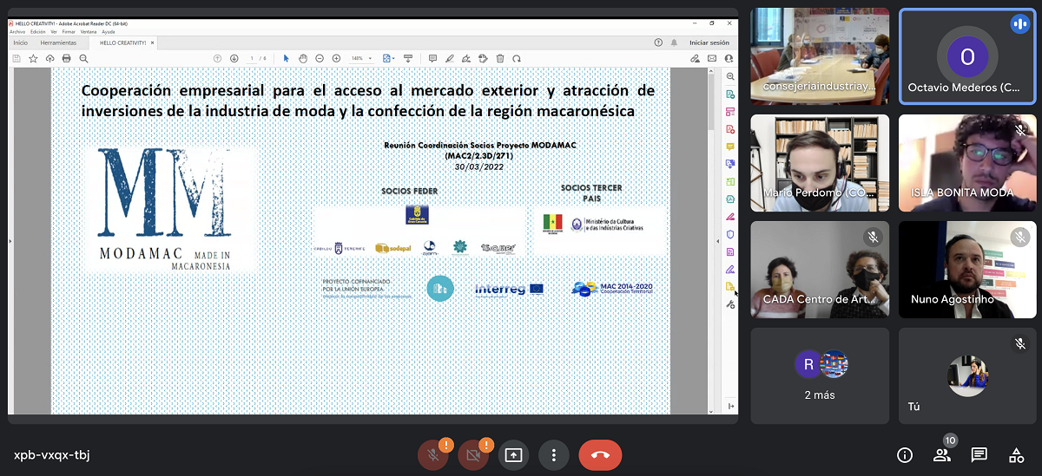Image resolution: width=1042 pixels, height=476 pixels.
Task: Rotate the page with the rotate icon
Action: click(517, 58)
